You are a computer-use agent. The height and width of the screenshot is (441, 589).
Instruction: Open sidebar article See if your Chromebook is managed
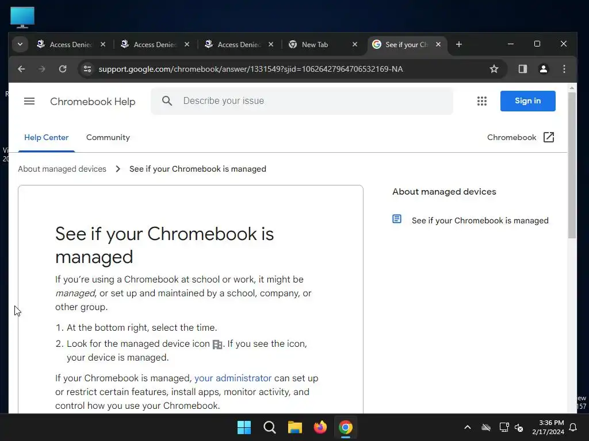point(480,220)
